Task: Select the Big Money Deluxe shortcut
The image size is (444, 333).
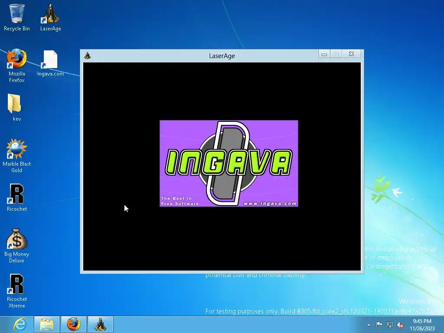Action: (17, 245)
